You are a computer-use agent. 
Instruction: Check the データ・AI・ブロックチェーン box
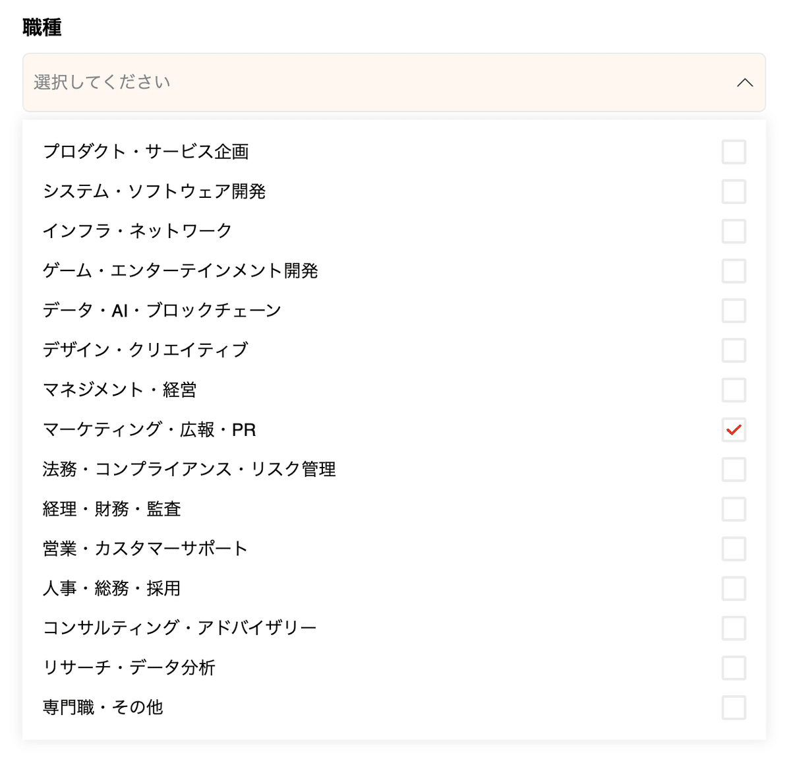734,311
